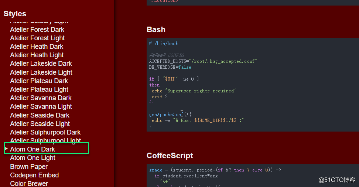Image resolution: width=359 pixels, height=187 pixels.
Task: Click the exit 2 line
Action: pyautogui.click(x=160, y=97)
